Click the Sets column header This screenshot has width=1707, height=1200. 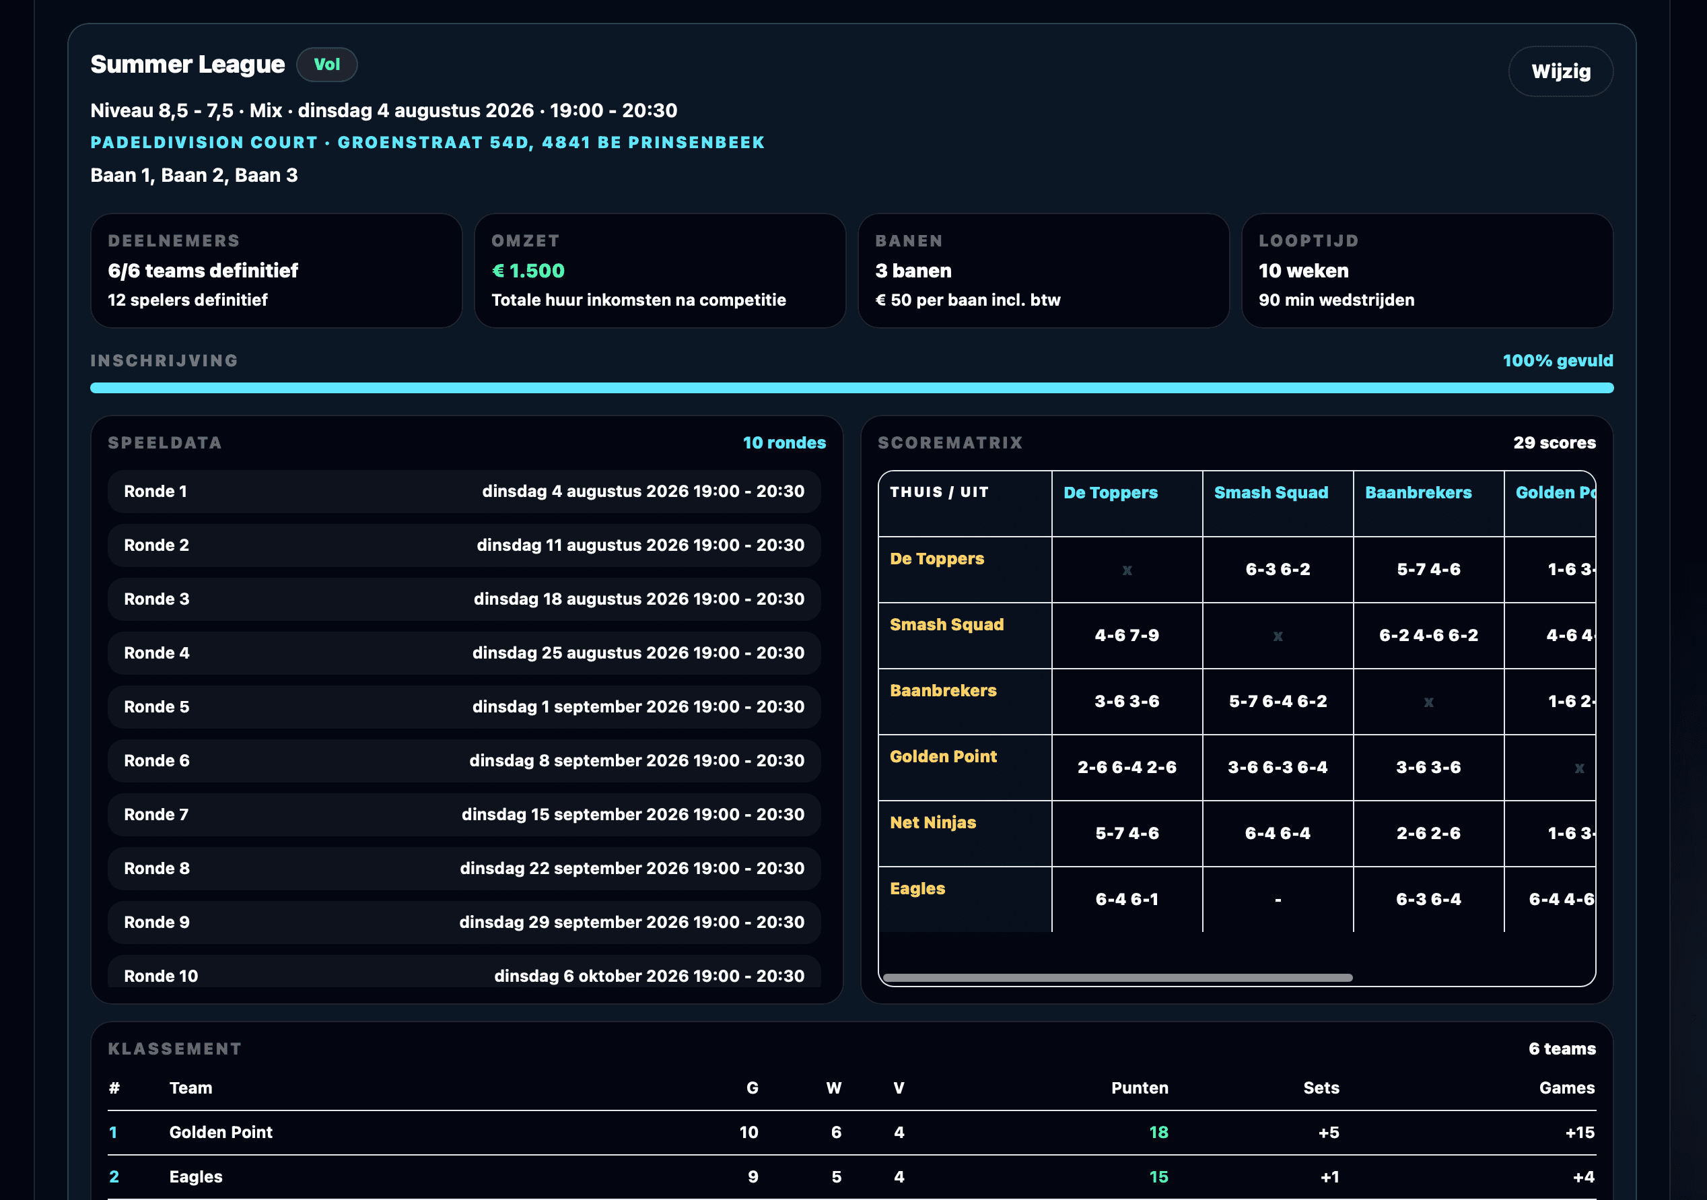pos(1321,1088)
